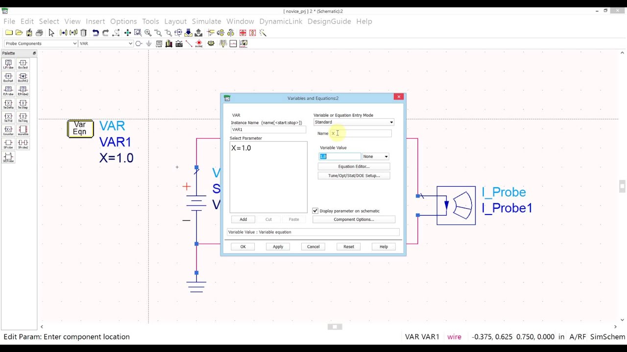Select the wavefrm palette component
Image resolution: width=627 pixels, height=352 pixels.
[23, 131]
